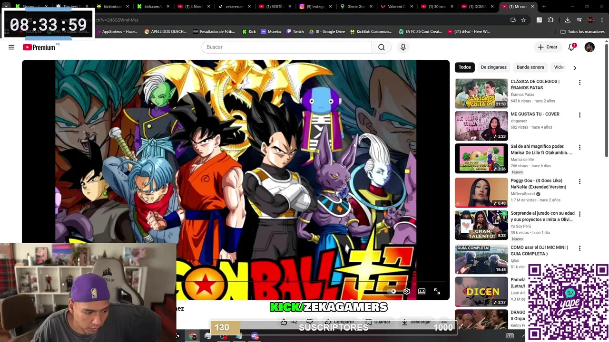Click the Crear button

tap(547, 47)
